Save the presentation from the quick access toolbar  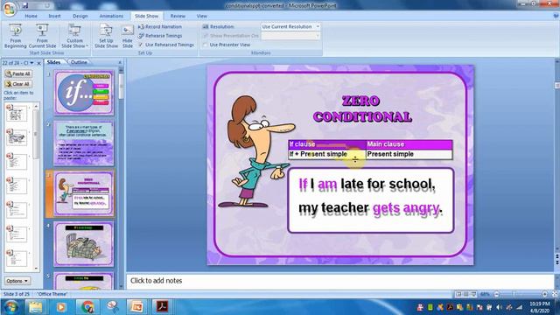point(25,6)
